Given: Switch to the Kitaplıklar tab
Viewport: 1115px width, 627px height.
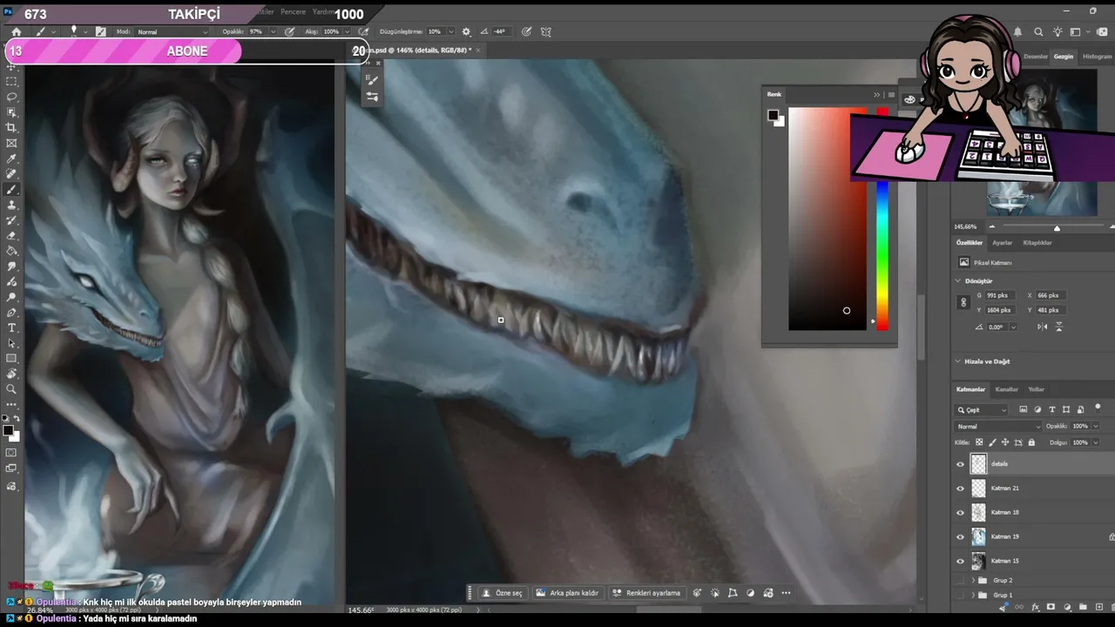Looking at the screenshot, I should [1037, 243].
